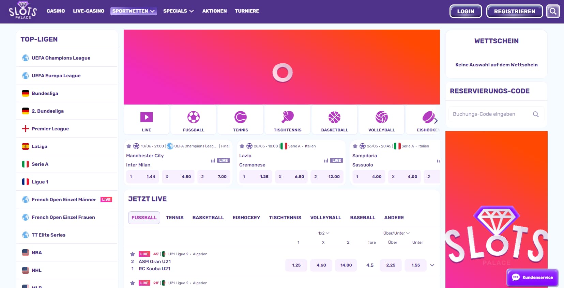Expand the ASM Oran U21 match markets

pyautogui.click(x=432, y=265)
